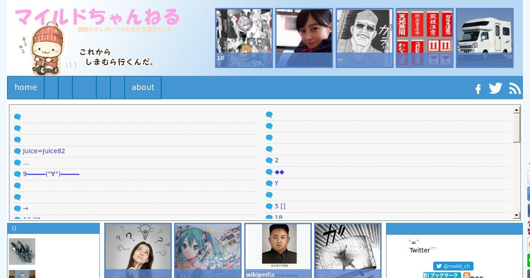Open the thinking woman with lightbulb thumbnail
Image resolution: width=530 pixels, height=278 pixels.
point(138,251)
